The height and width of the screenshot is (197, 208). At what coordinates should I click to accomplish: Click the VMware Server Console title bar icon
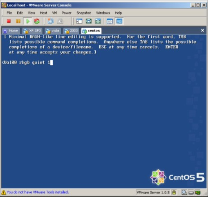(x=4, y=5)
